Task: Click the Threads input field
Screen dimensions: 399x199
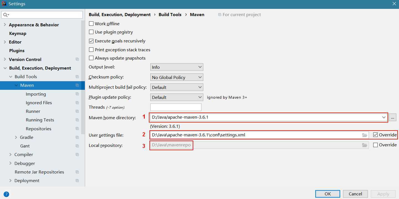Action: [x=176, y=107]
